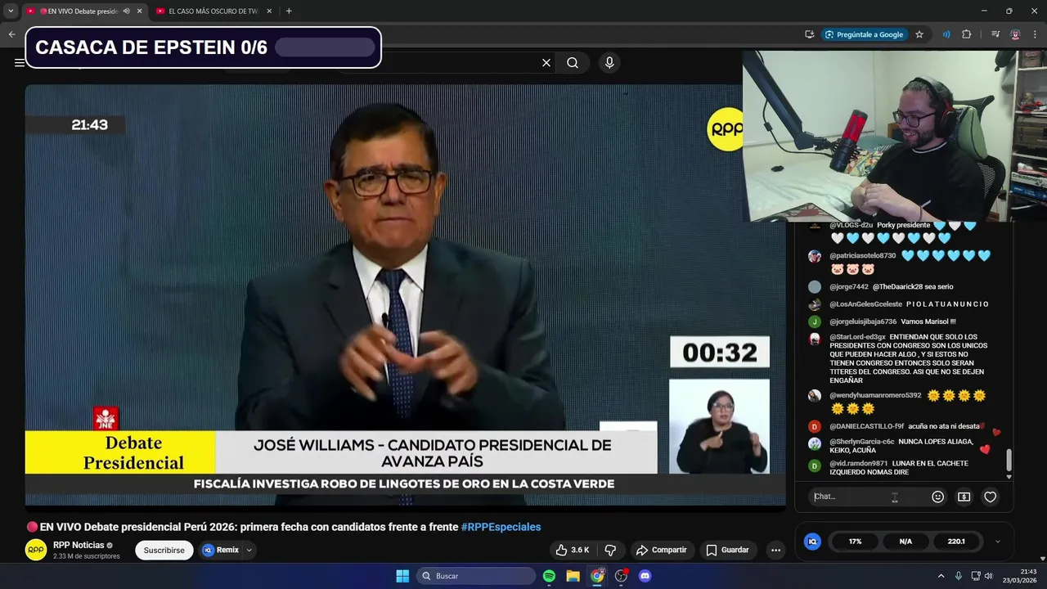This screenshot has height=589, width=1047.
Task: Click the Remix button
Action: click(x=221, y=550)
